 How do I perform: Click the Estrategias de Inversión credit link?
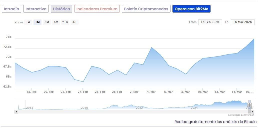pyautogui.click(x=241, y=115)
